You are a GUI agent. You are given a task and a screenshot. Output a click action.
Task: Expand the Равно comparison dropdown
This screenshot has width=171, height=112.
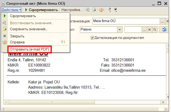pos(120,30)
